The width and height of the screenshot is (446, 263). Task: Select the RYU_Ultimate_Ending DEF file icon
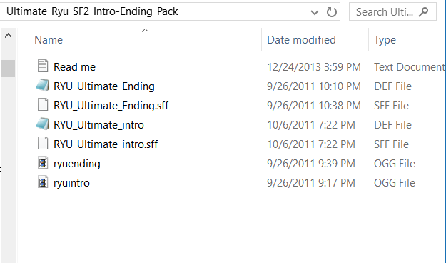click(x=43, y=85)
